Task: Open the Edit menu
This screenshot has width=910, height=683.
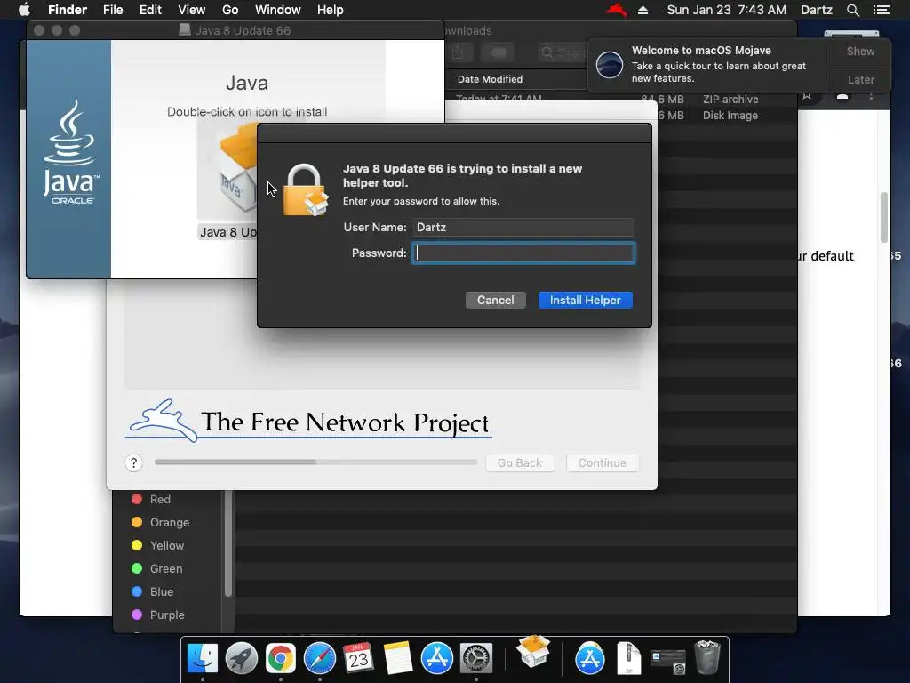Action: click(x=150, y=10)
